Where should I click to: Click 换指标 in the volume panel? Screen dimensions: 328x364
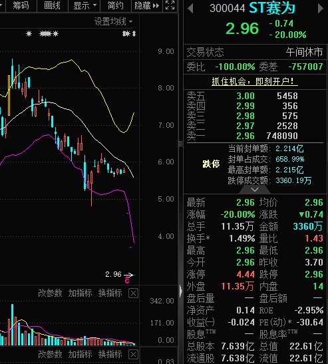(110, 293)
